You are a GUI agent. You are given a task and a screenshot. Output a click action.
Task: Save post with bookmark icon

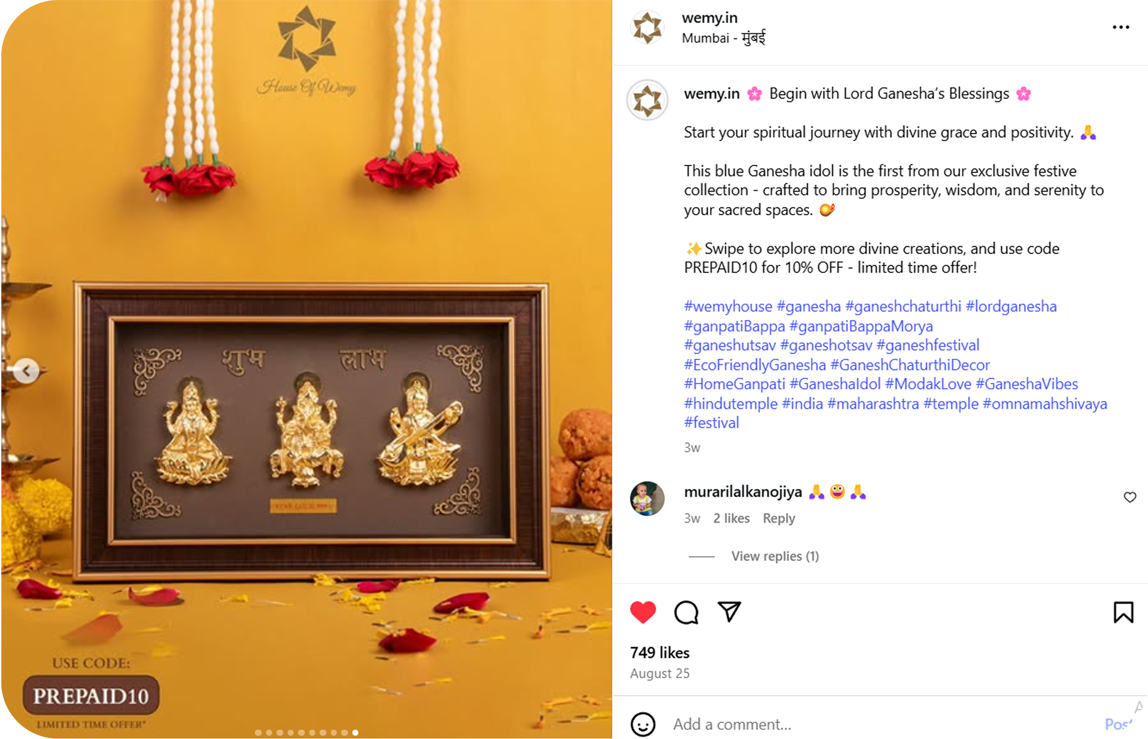click(1123, 612)
